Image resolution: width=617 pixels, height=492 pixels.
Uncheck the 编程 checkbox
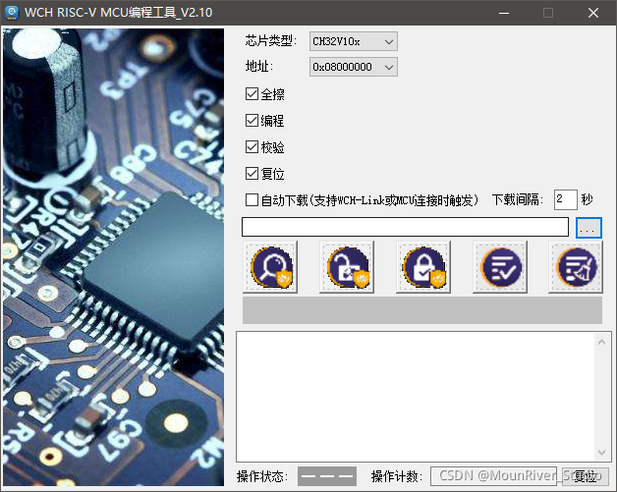coord(252,121)
